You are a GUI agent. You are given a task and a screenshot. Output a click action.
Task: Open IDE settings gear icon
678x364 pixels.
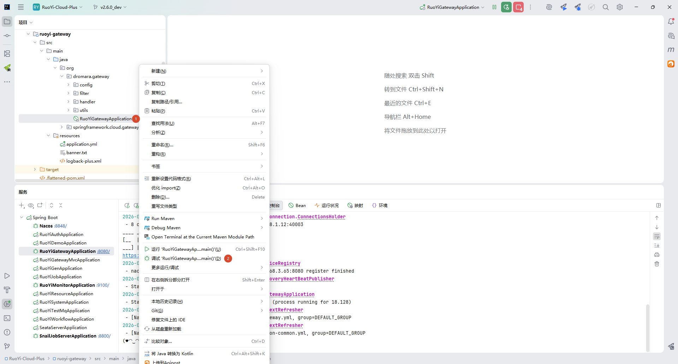tap(620, 7)
